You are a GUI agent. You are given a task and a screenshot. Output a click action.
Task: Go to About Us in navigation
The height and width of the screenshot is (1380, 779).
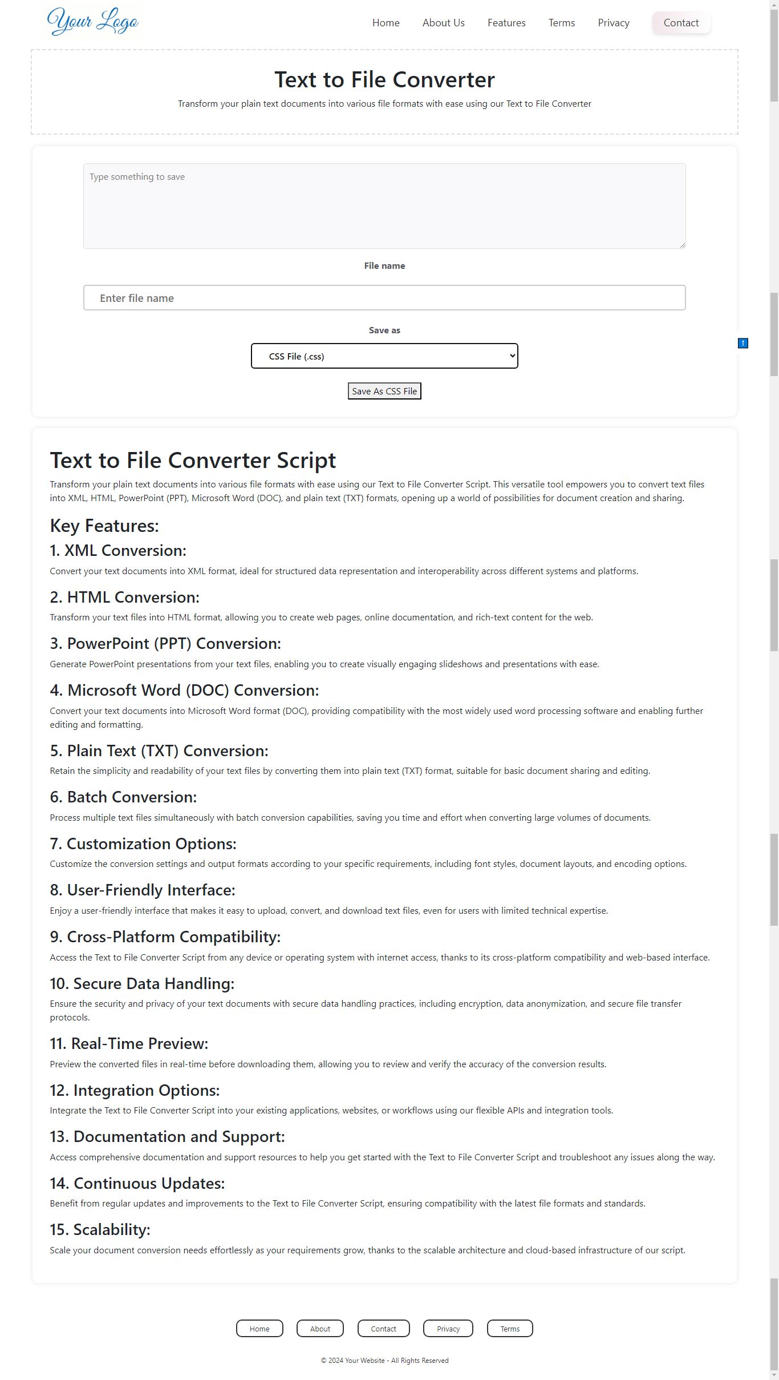click(x=443, y=23)
